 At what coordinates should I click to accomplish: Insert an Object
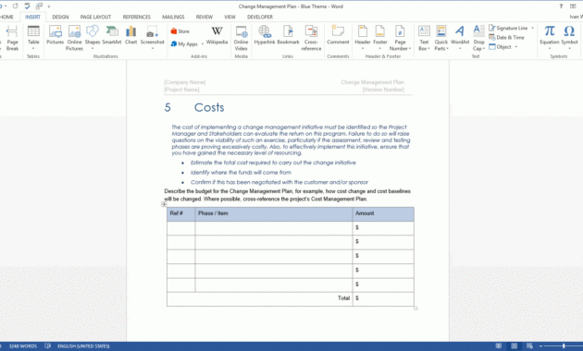tap(501, 47)
